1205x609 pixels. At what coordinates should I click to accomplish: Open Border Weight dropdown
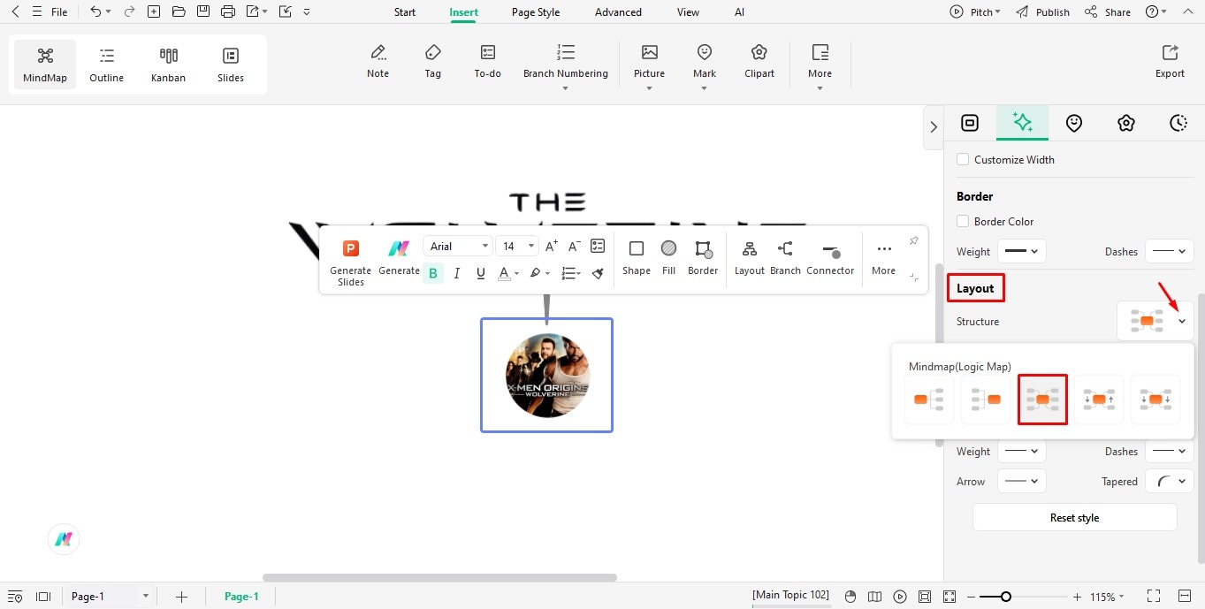pyautogui.click(x=1022, y=251)
